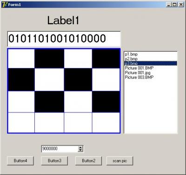Select Picture 001.jpg in the list
This screenshot has width=186, height=175.
[151, 73]
